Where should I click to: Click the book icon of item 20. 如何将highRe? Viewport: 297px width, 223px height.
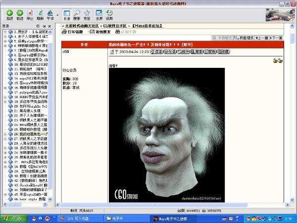click(10, 106)
